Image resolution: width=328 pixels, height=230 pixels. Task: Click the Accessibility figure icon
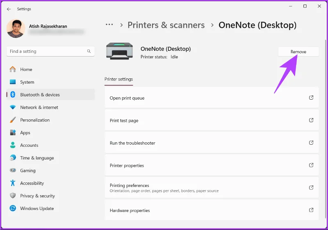pyautogui.click(x=13, y=183)
